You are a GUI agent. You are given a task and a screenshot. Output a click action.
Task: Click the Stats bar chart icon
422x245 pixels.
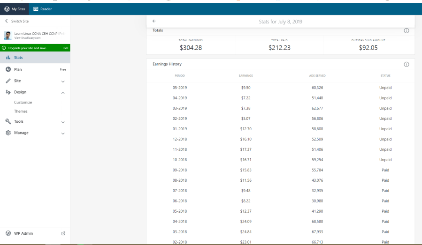click(x=8, y=58)
